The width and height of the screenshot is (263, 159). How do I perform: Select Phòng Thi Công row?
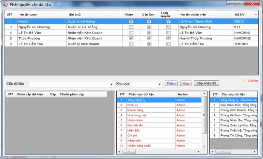point(234,135)
